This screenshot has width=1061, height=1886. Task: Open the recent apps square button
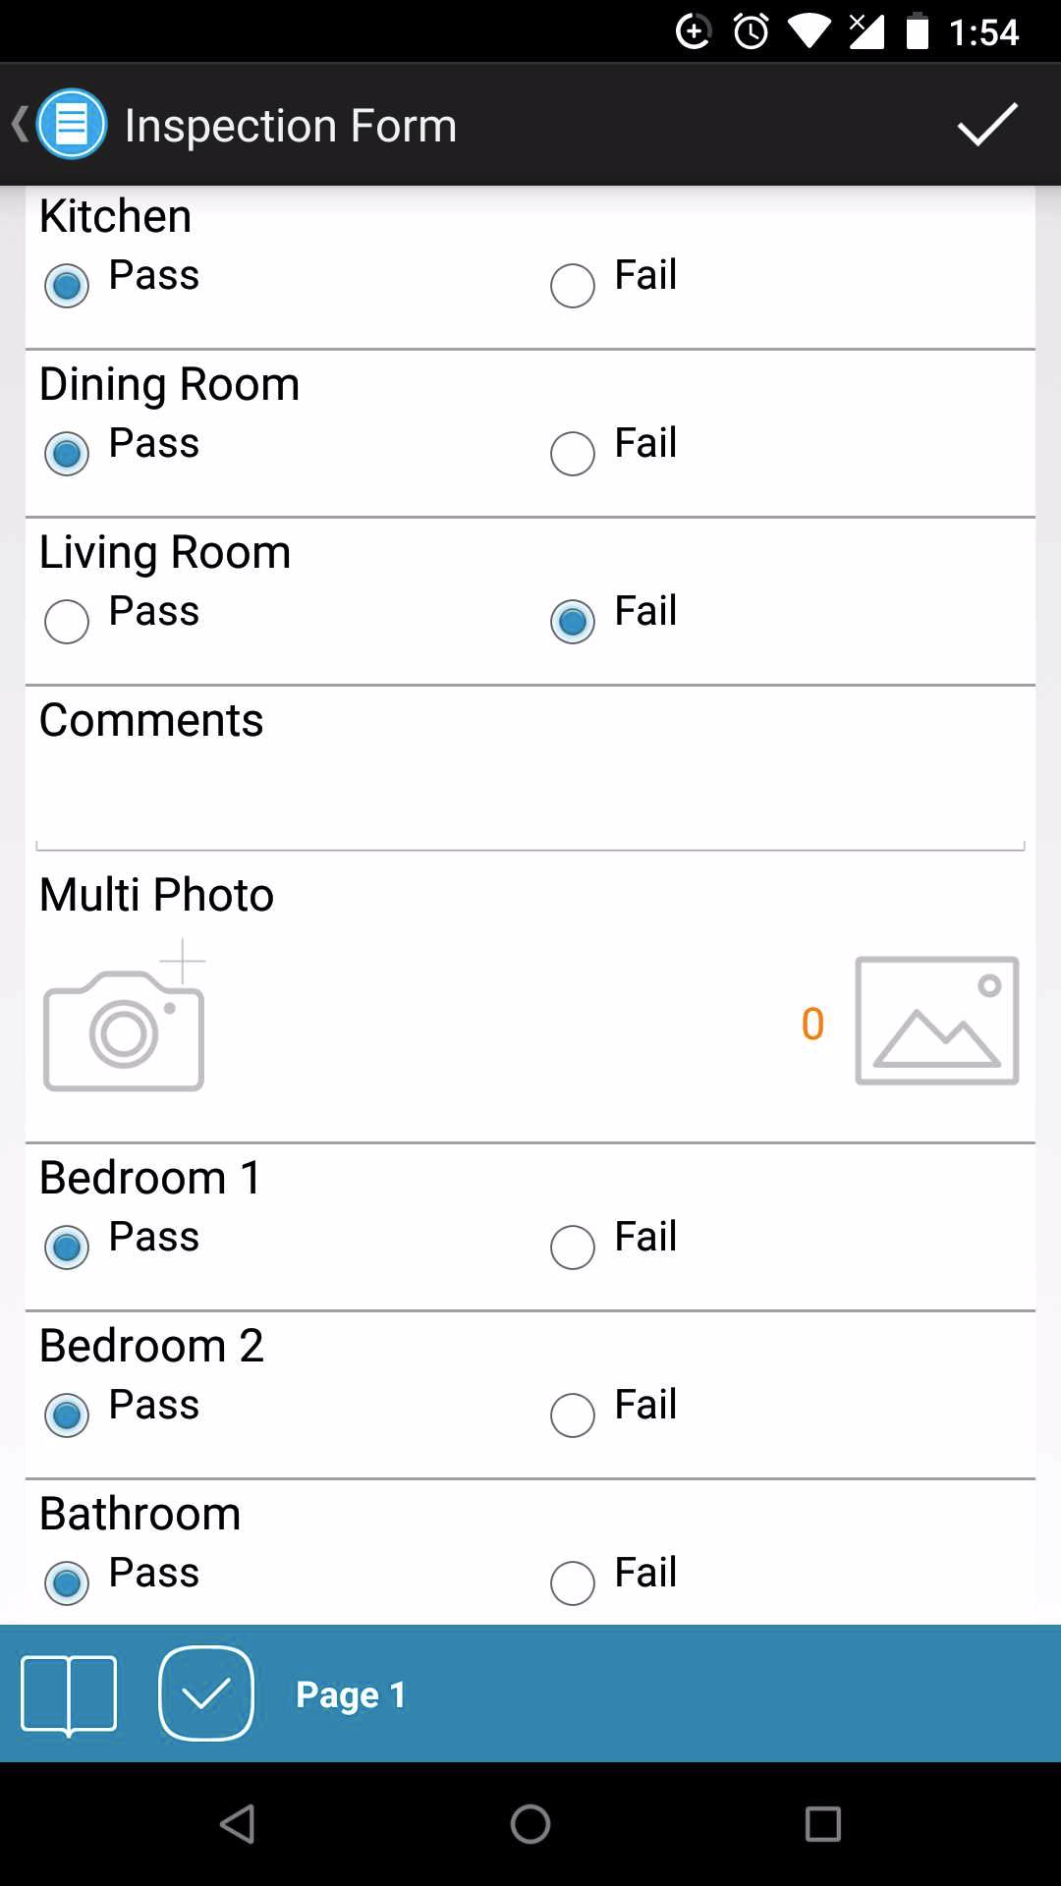coord(822,1824)
